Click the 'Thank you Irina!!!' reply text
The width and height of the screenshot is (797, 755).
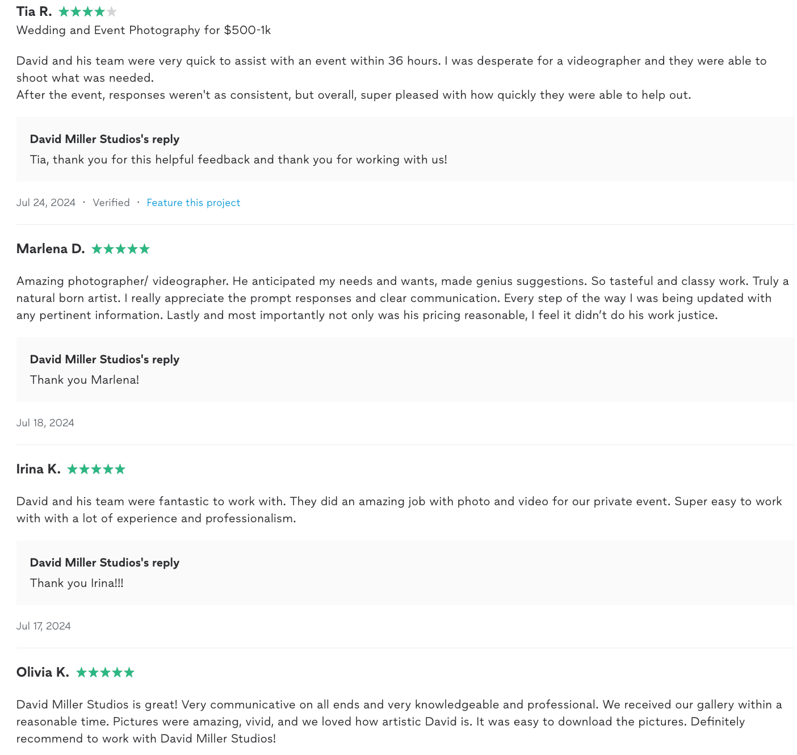(77, 583)
